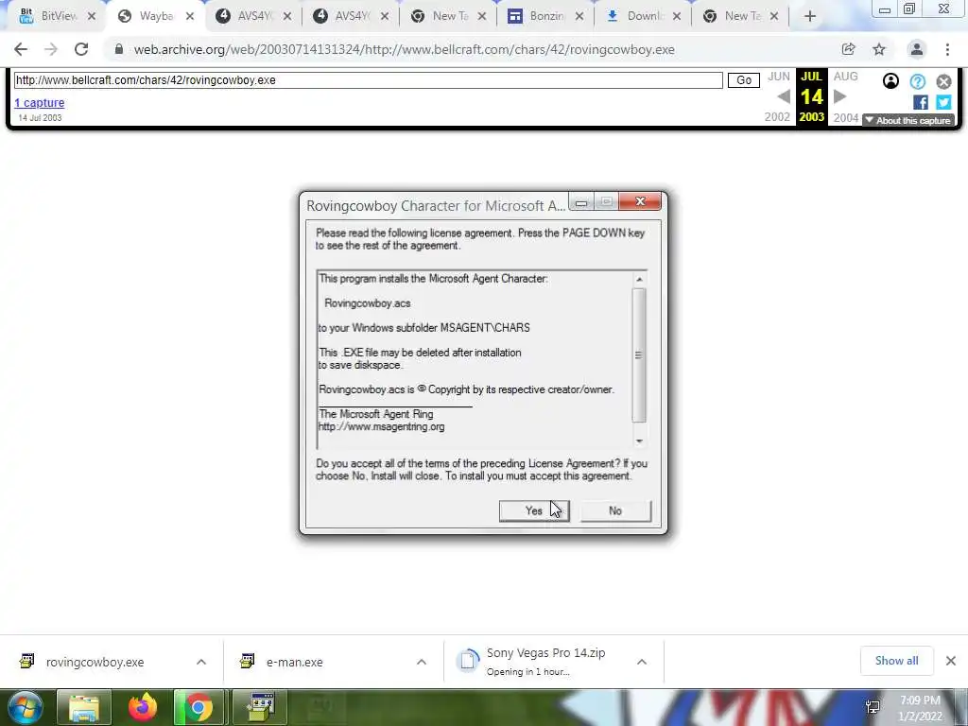Close the Wayback toolbar with X icon
The image size is (968, 726).
(x=943, y=81)
